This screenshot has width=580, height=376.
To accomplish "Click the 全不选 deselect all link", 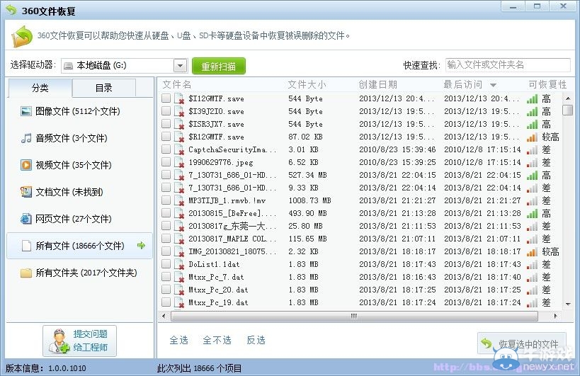I will click(x=217, y=340).
